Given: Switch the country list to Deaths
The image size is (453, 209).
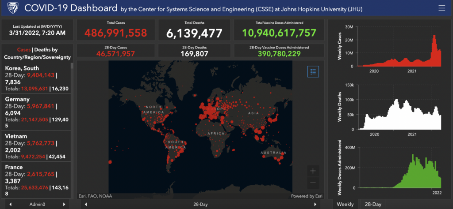Looking at the screenshot, I should (x=46, y=50).
